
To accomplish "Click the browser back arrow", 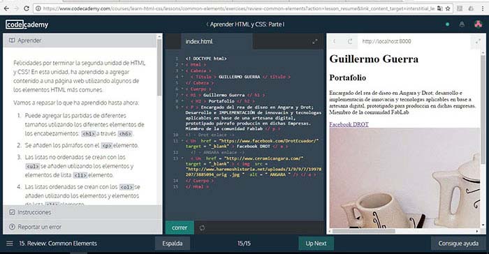I will click(x=6, y=8).
